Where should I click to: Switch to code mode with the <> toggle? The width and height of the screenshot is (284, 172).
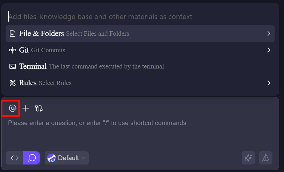pyautogui.click(x=15, y=158)
